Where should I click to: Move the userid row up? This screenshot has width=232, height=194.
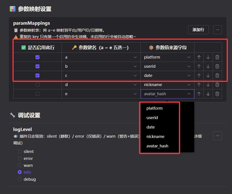pos(199,66)
